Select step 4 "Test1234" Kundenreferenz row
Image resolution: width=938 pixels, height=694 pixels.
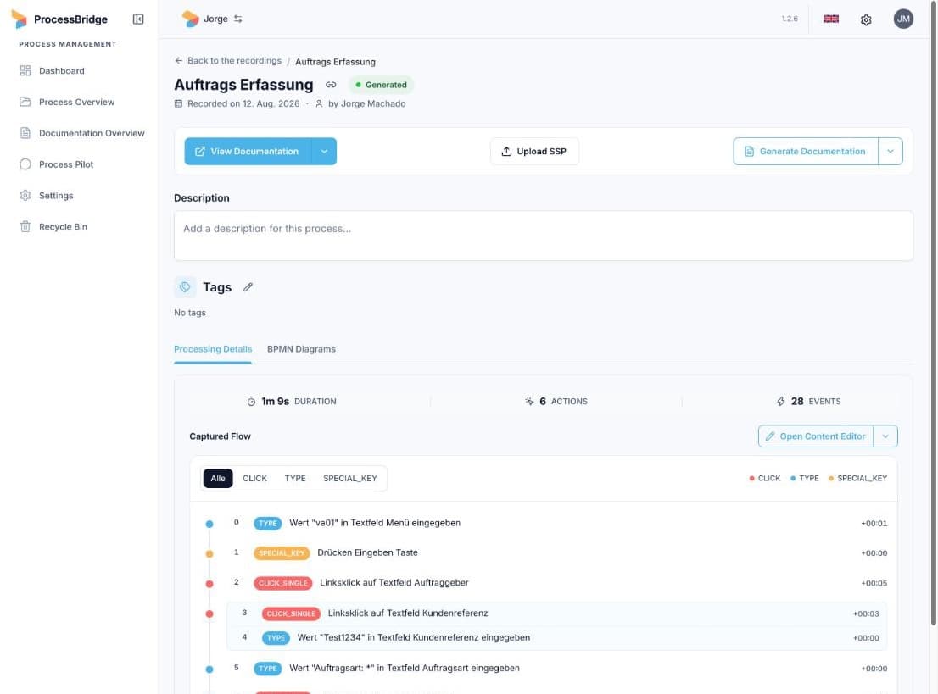556,638
